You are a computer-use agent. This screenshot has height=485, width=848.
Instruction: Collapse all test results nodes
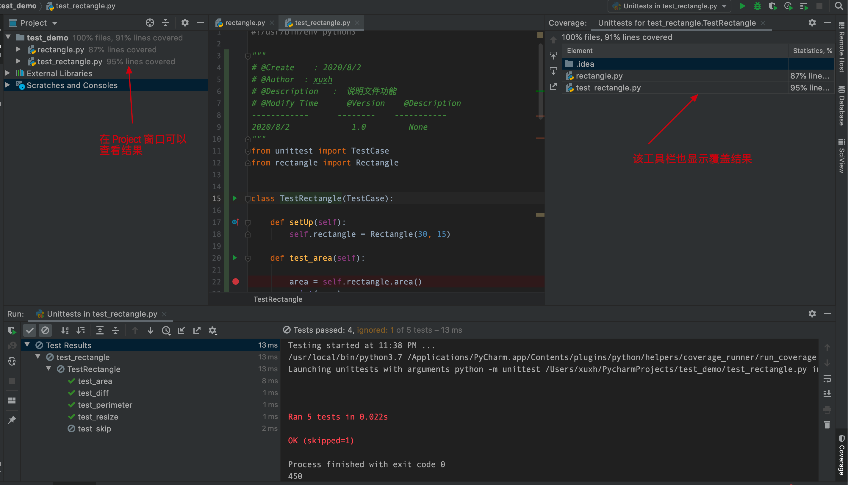115,330
